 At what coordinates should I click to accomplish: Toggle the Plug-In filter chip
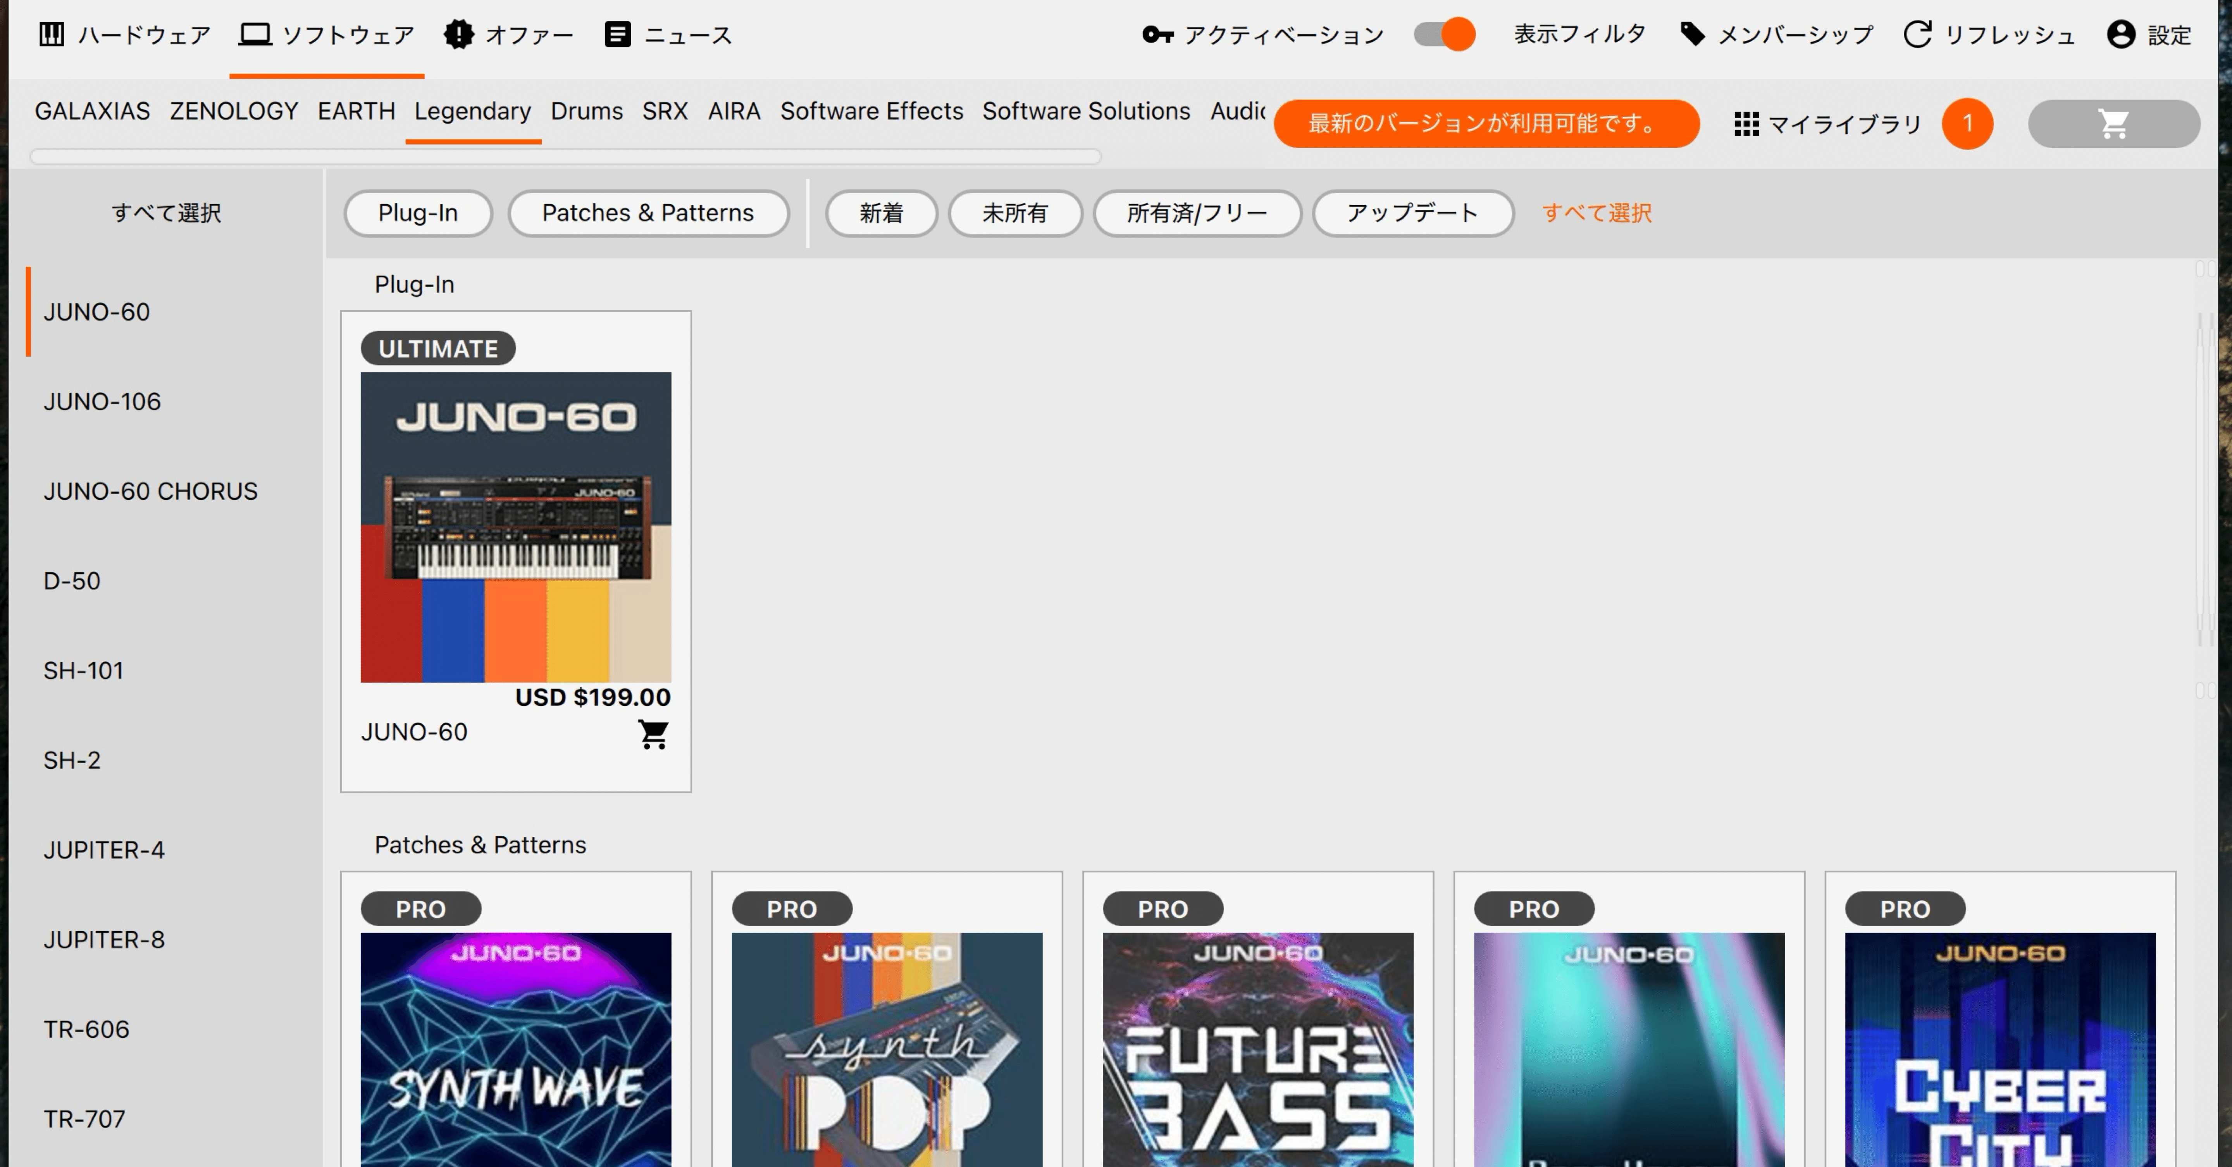point(418,213)
